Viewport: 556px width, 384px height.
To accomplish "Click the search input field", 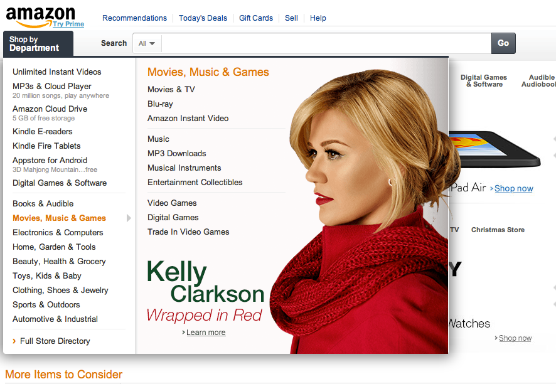I will tap(326, 43).
